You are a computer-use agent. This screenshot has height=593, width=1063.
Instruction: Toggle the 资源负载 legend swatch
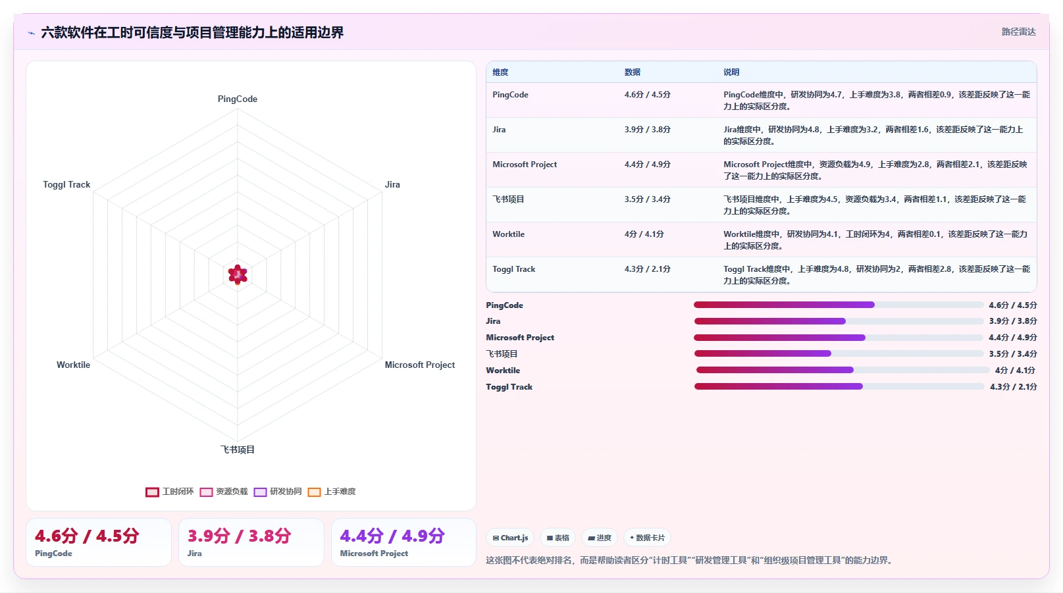pyautogui.click(x=206, y=492)
